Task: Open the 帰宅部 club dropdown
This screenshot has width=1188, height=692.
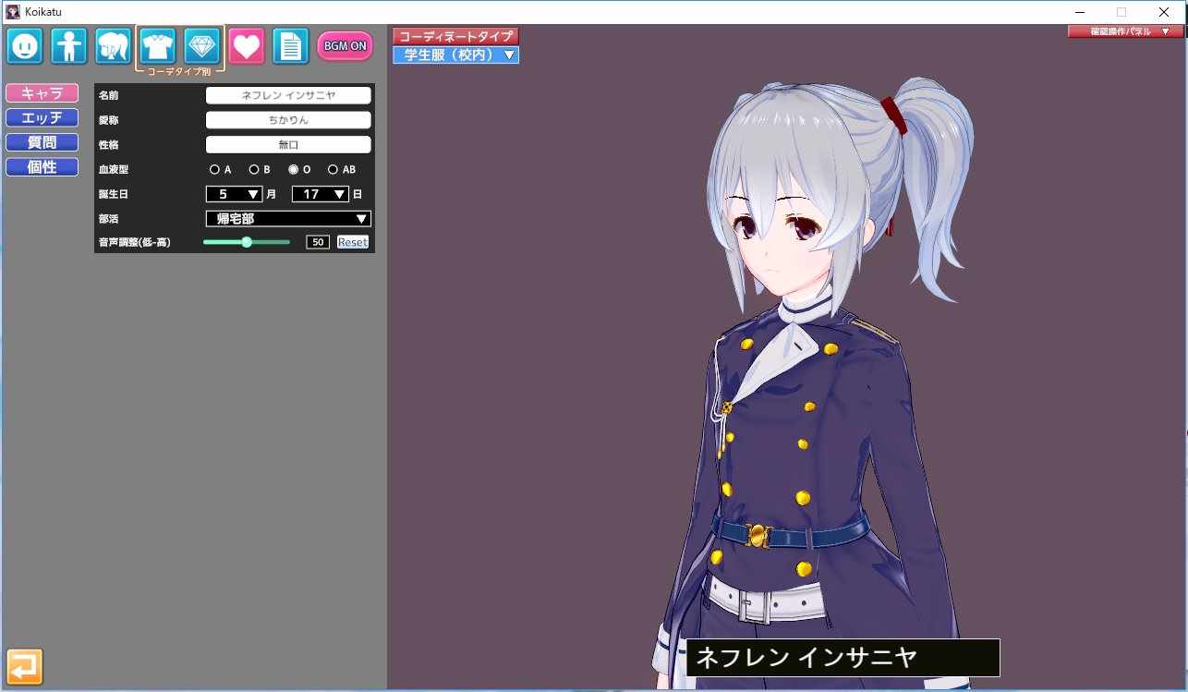Action: point(288,219)
